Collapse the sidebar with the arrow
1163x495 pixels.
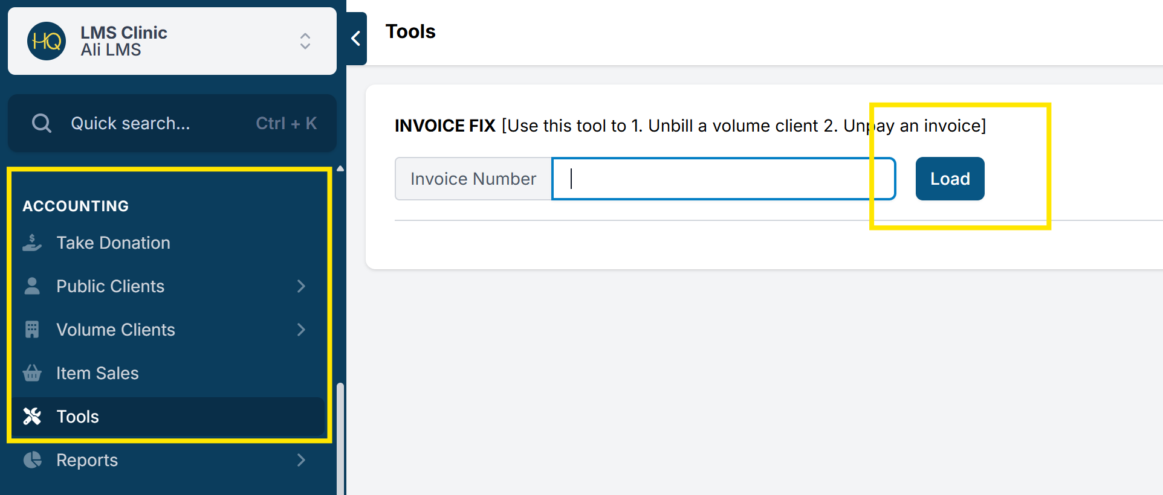(x=356, y=39)
